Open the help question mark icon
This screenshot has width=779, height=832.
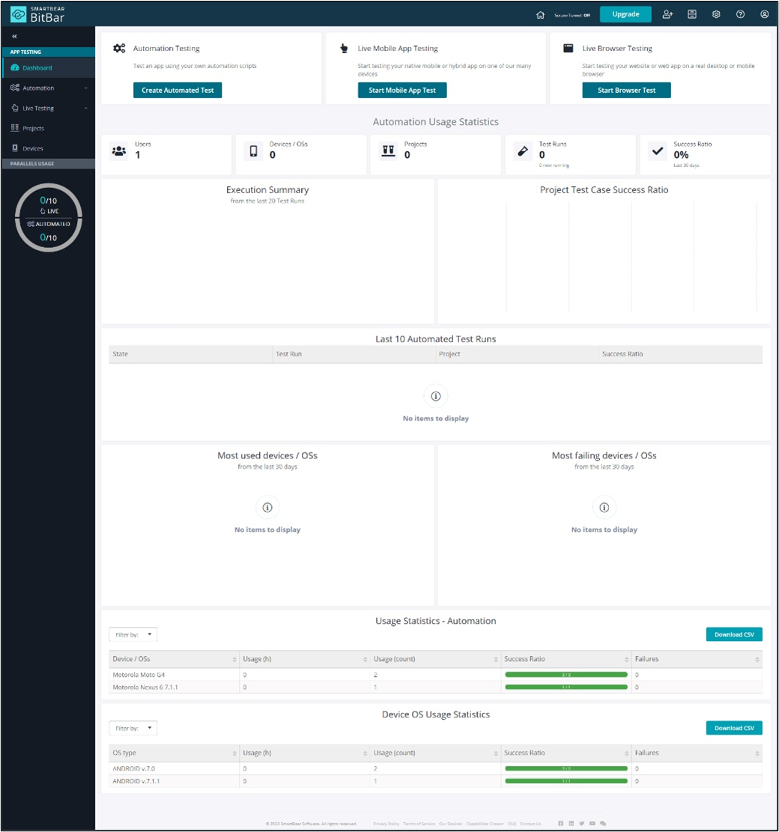(x=740, y=14)
